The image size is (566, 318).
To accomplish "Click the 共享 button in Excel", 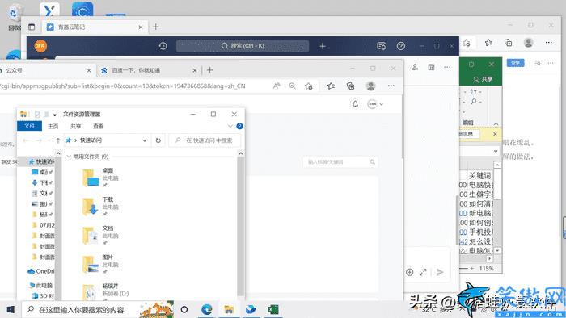I will 483,79.
